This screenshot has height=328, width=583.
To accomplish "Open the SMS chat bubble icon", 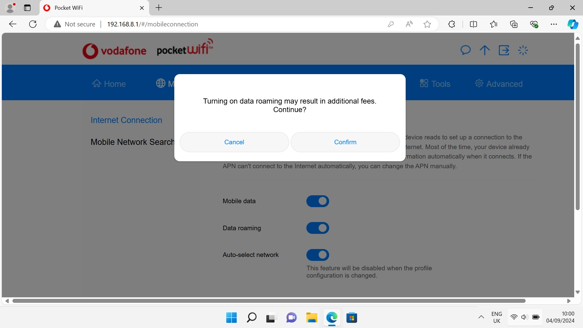I will [x=465, y=50].
